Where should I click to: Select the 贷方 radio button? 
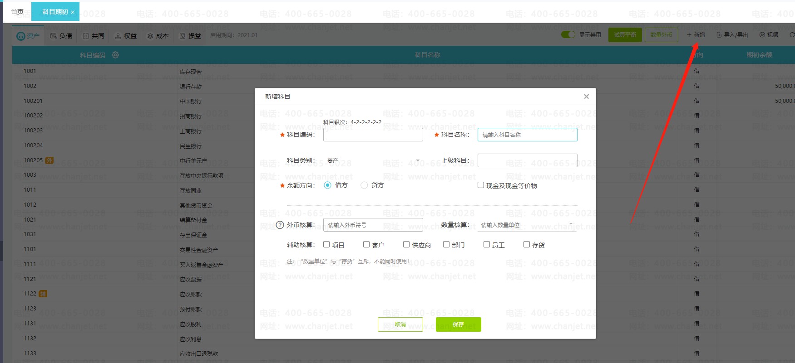pos(364,185)
